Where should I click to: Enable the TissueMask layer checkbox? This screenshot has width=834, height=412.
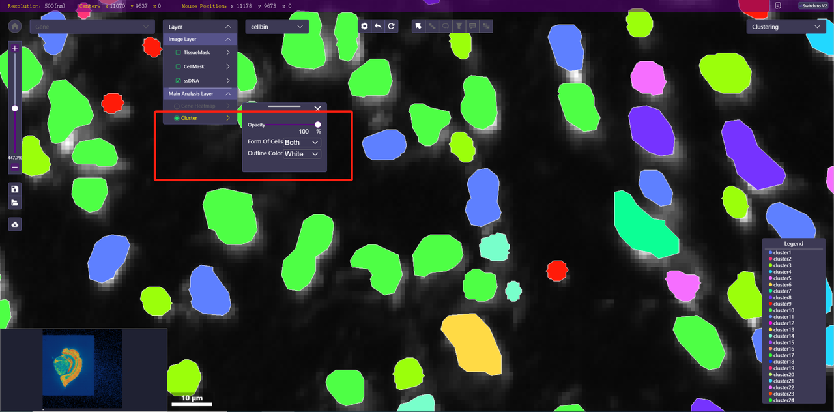pos(179,52)
